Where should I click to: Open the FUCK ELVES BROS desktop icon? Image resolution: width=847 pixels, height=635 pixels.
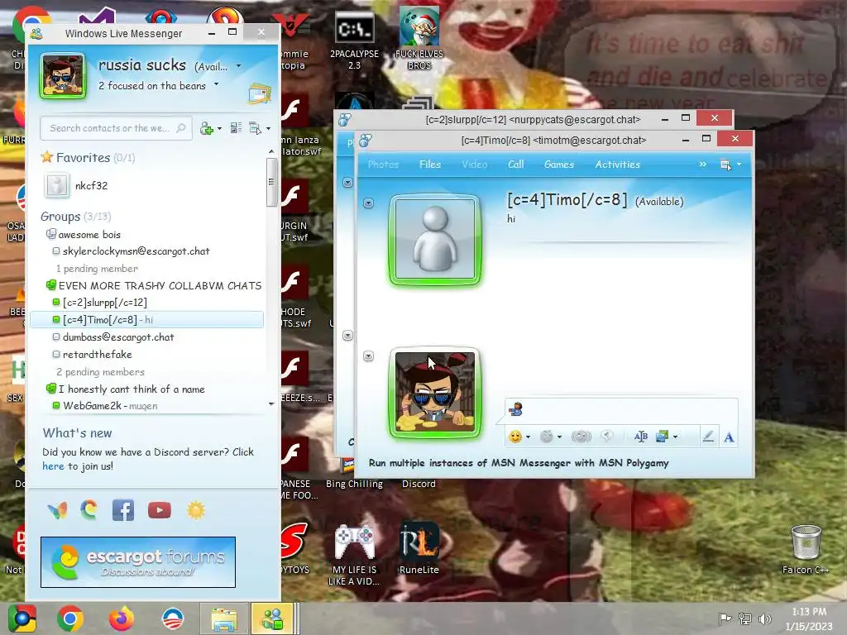419,39
